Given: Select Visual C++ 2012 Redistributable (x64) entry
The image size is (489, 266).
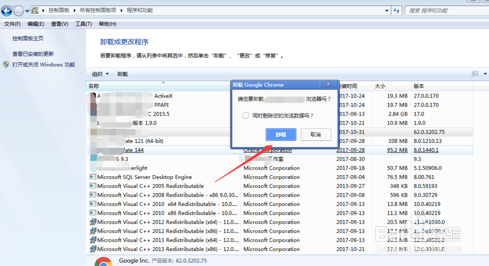Looking at the screenshot, I should 280,222.
